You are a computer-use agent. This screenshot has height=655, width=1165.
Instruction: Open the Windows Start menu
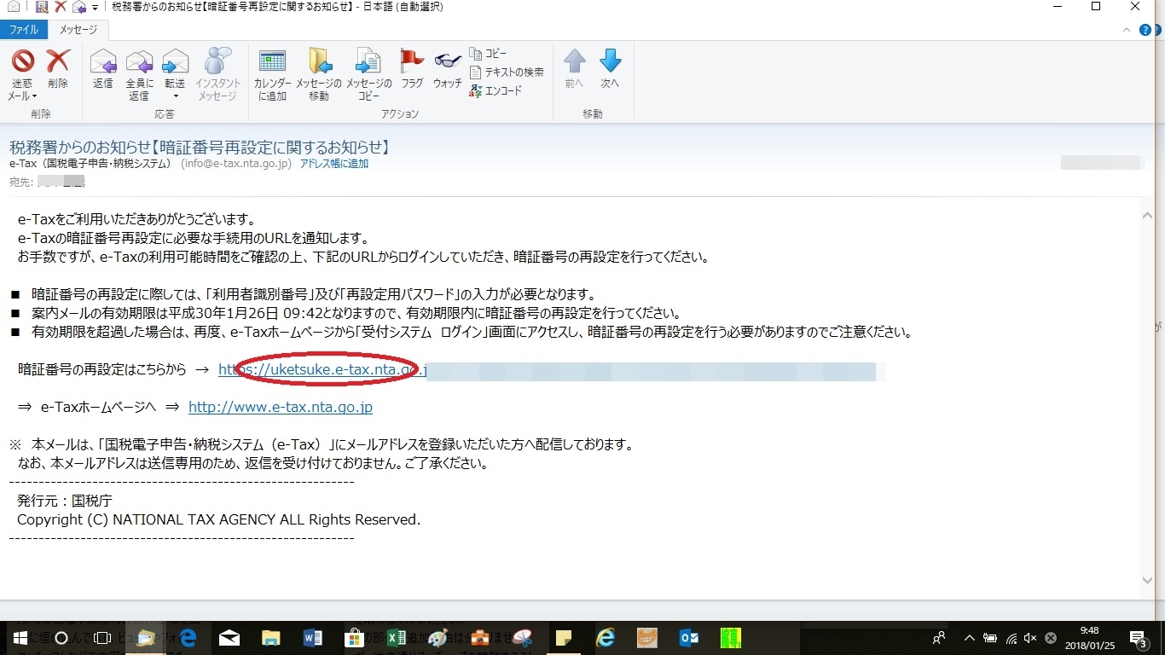point(20,638)
